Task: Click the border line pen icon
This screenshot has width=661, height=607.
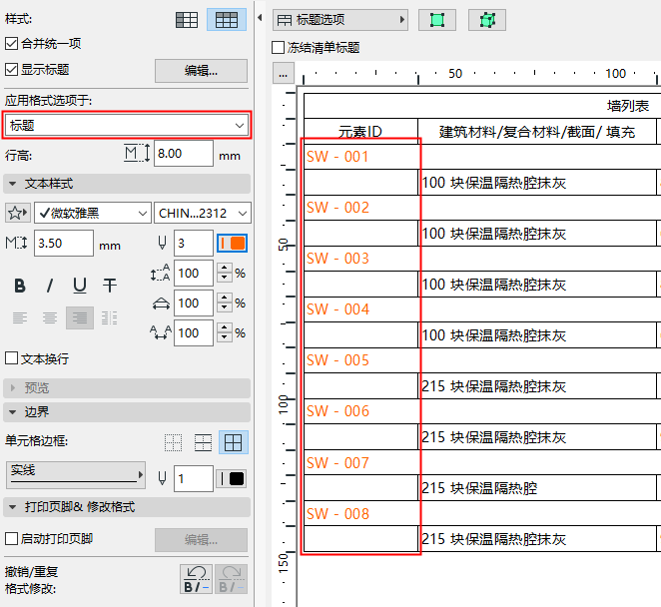Action: (162, 478)
